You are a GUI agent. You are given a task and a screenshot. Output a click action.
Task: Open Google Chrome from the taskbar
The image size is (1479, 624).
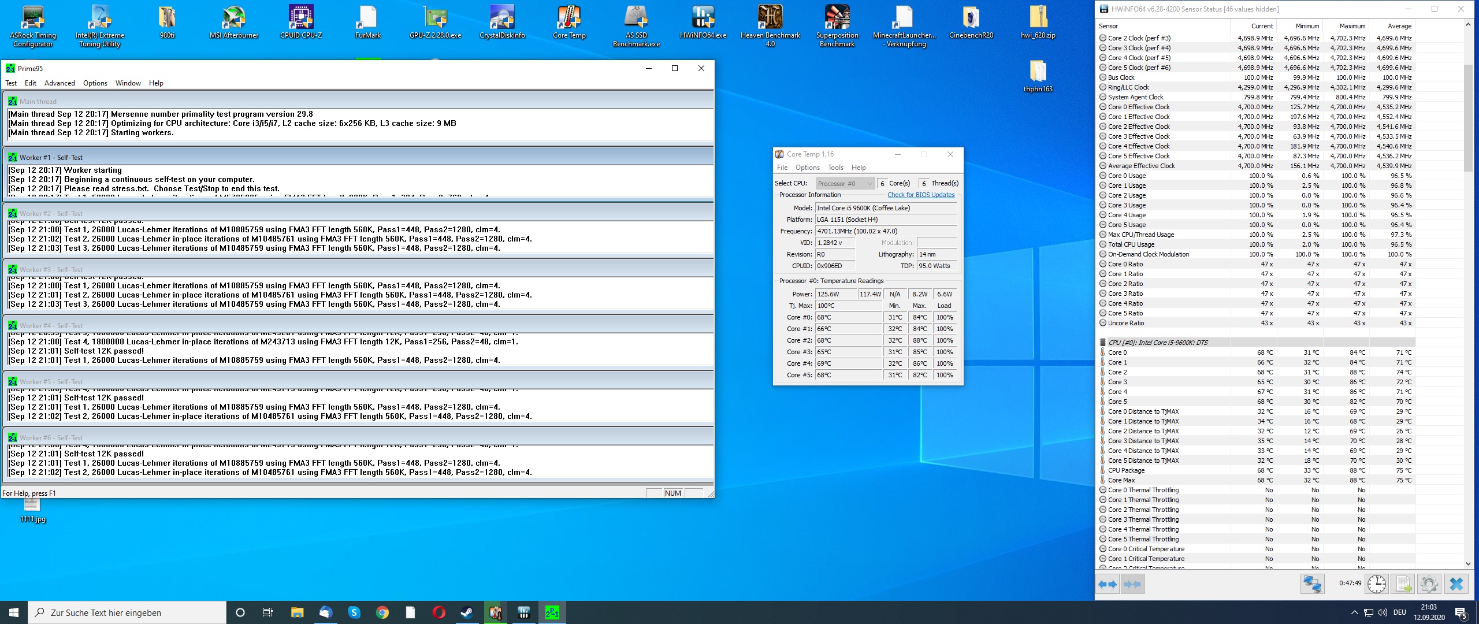382,612
